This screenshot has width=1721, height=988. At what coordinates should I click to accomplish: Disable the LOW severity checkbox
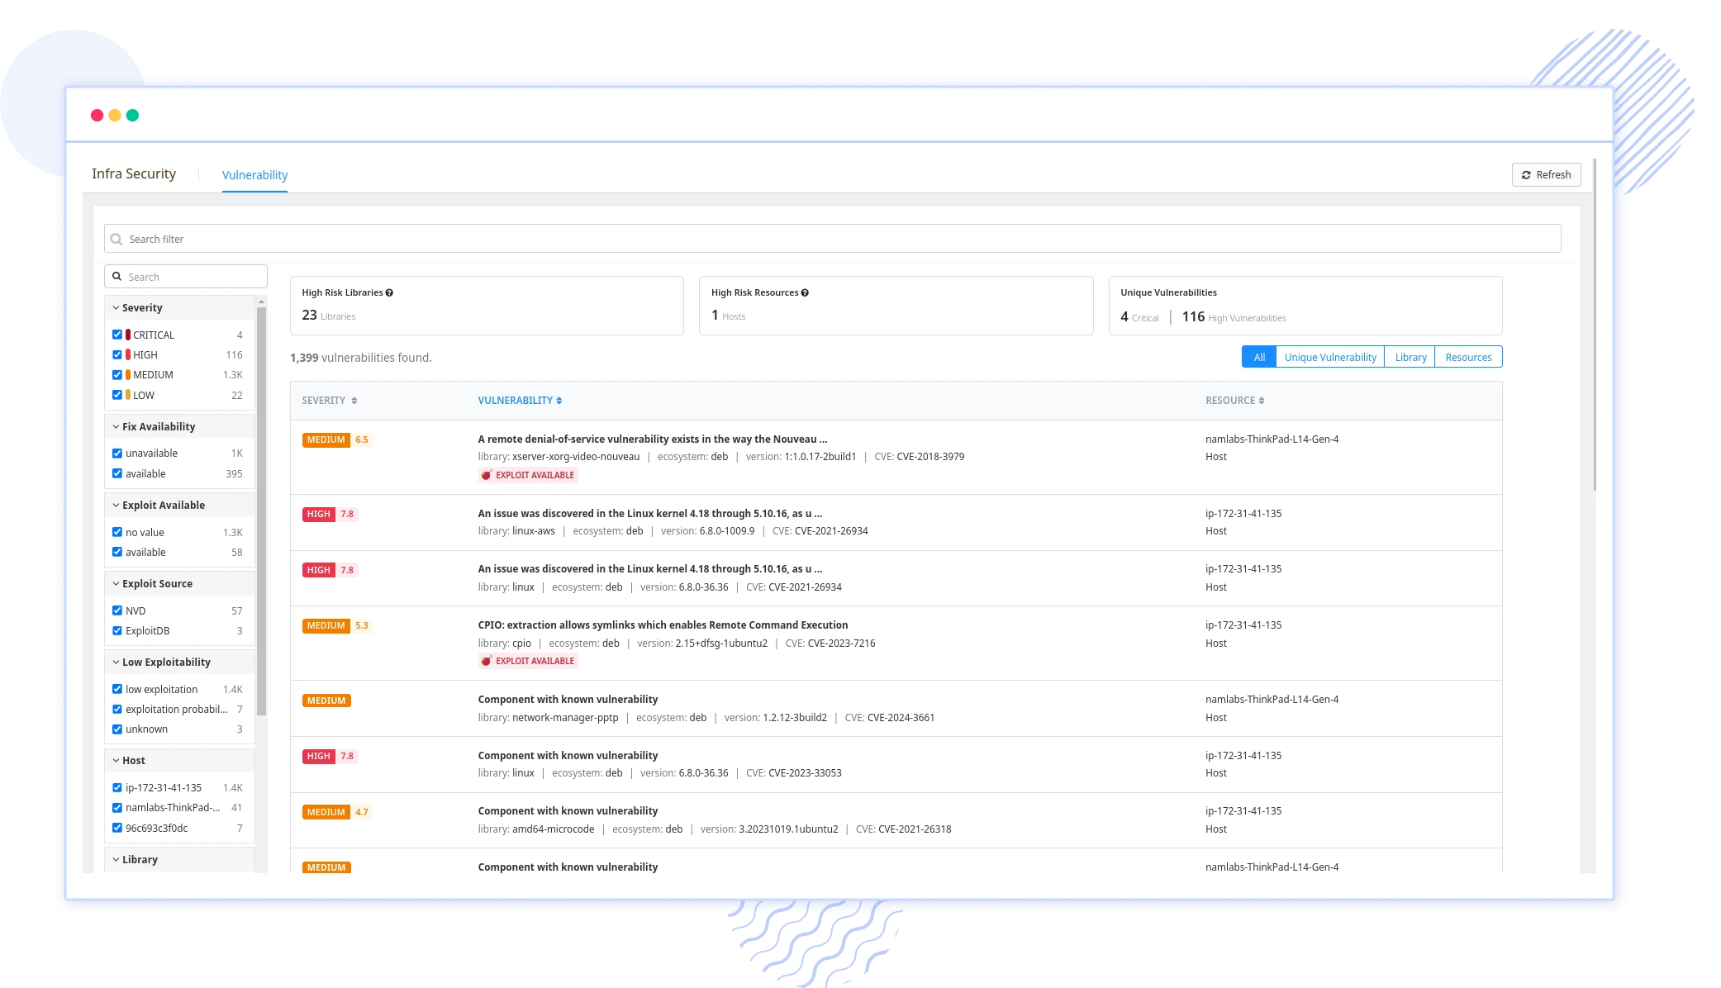[x=117, y=393]
